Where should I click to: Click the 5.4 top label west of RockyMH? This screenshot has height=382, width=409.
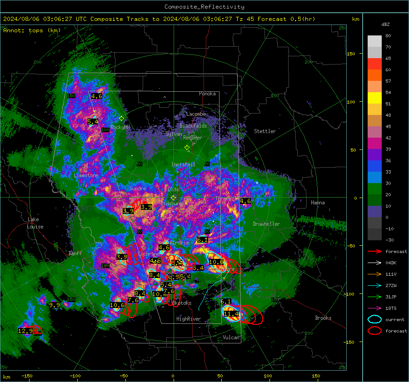click(93, 122)
